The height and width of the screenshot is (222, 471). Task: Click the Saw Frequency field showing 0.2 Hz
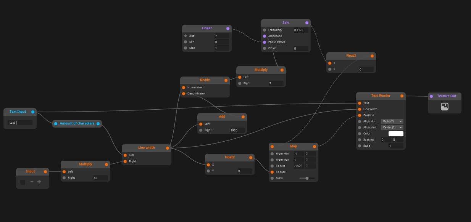(300, 30)
